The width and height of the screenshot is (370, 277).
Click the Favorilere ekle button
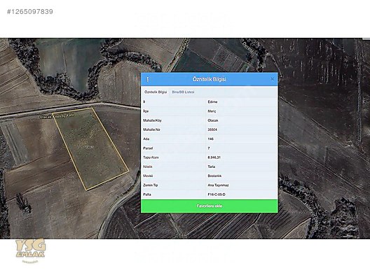pyautogui.click(x=210, y=206)
